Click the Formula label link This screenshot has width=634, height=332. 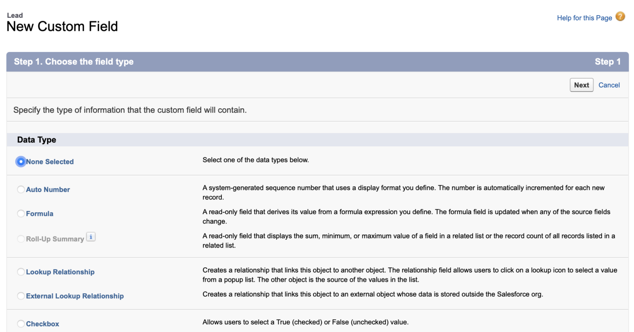pos(40,213)
